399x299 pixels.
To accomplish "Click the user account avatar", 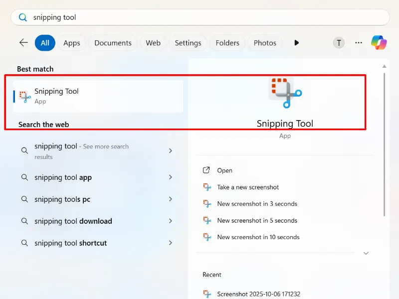I will pyautogui.click(x=339, y=43).
